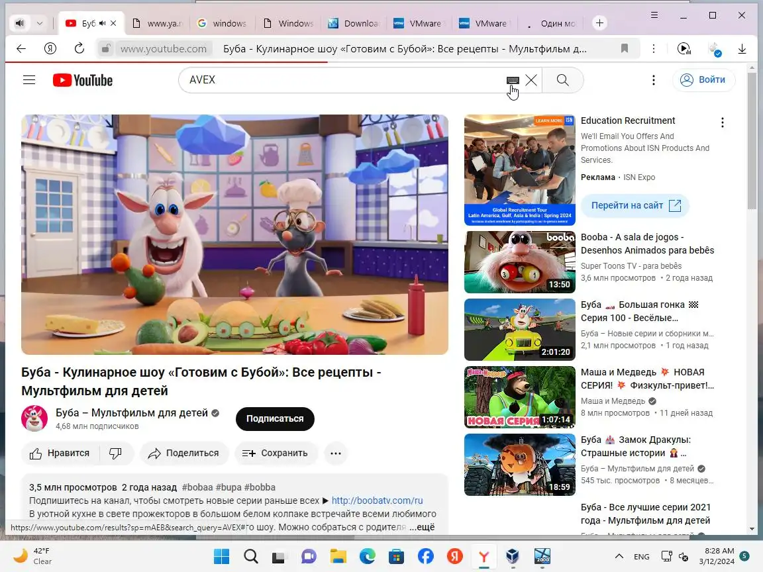Open the Education Recruitment ad thumbnail
763x572 pixels.
[x=520, y=170]
